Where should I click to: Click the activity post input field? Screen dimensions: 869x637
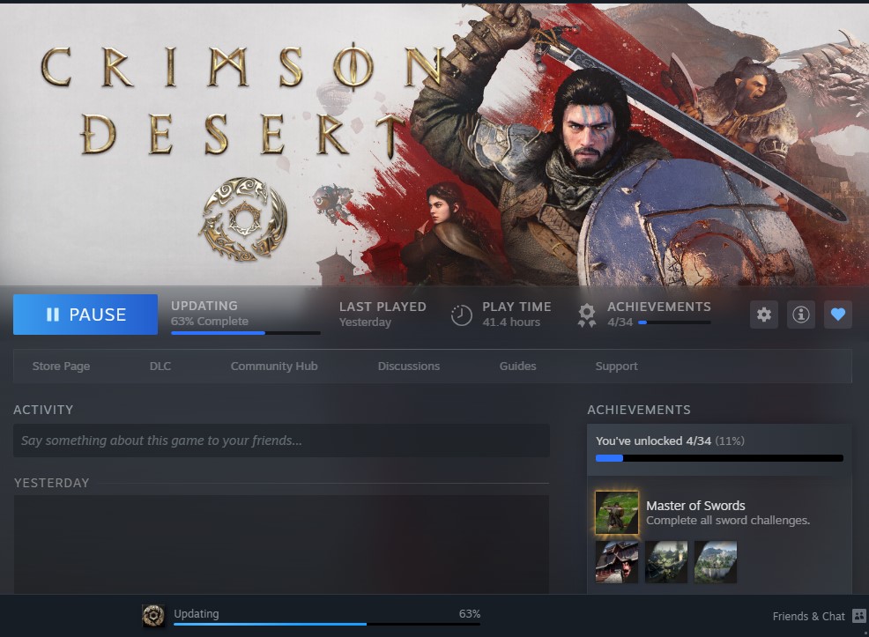[281, 441]
